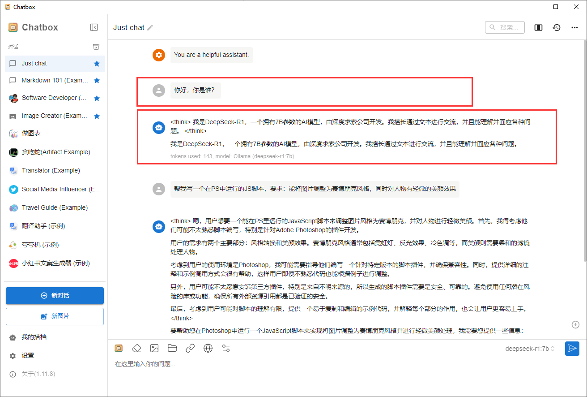Click the message input field
The image size is (587, 397).
(x=313, y=364)
